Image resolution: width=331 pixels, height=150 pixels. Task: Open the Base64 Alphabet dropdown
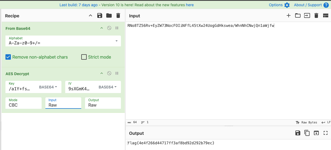pyautogui.click(x=117, y=41)
